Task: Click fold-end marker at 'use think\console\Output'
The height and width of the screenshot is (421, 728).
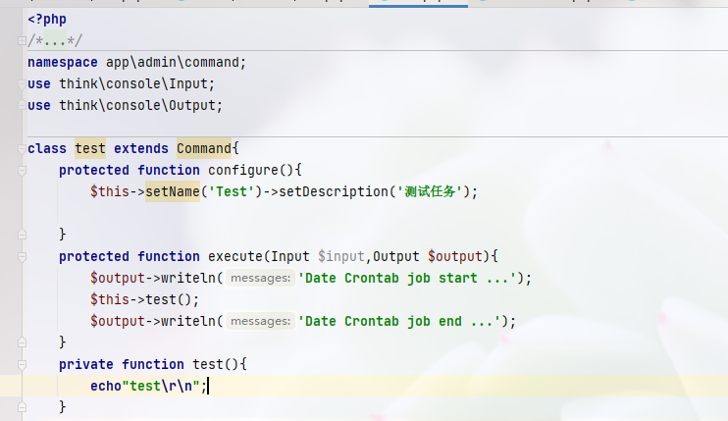Action: coord(22,105)
